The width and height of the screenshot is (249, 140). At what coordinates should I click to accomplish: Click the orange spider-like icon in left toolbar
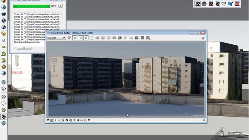pos(4,47)
